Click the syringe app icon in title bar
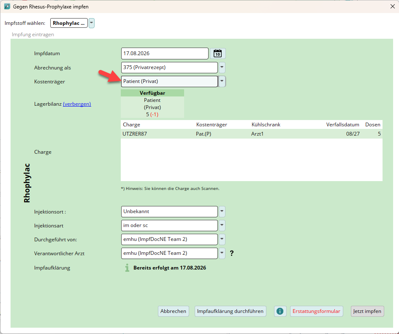 click(x=7, y=7)
